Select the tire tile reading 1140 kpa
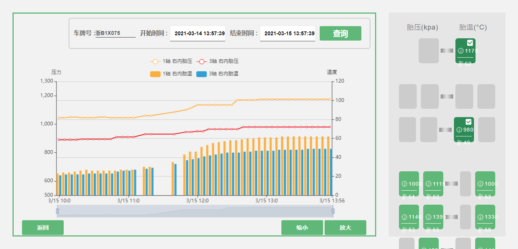 click(409, 217)
